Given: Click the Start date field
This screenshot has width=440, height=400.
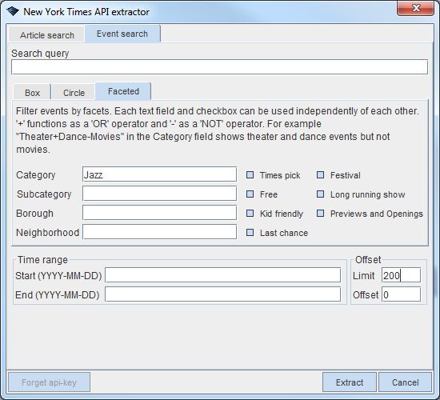Looking at the screenshot, I should tap(223, 275).
